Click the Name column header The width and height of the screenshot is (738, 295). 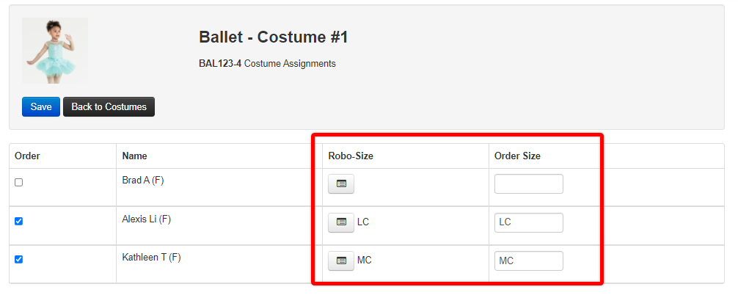(x=134, y=156)
